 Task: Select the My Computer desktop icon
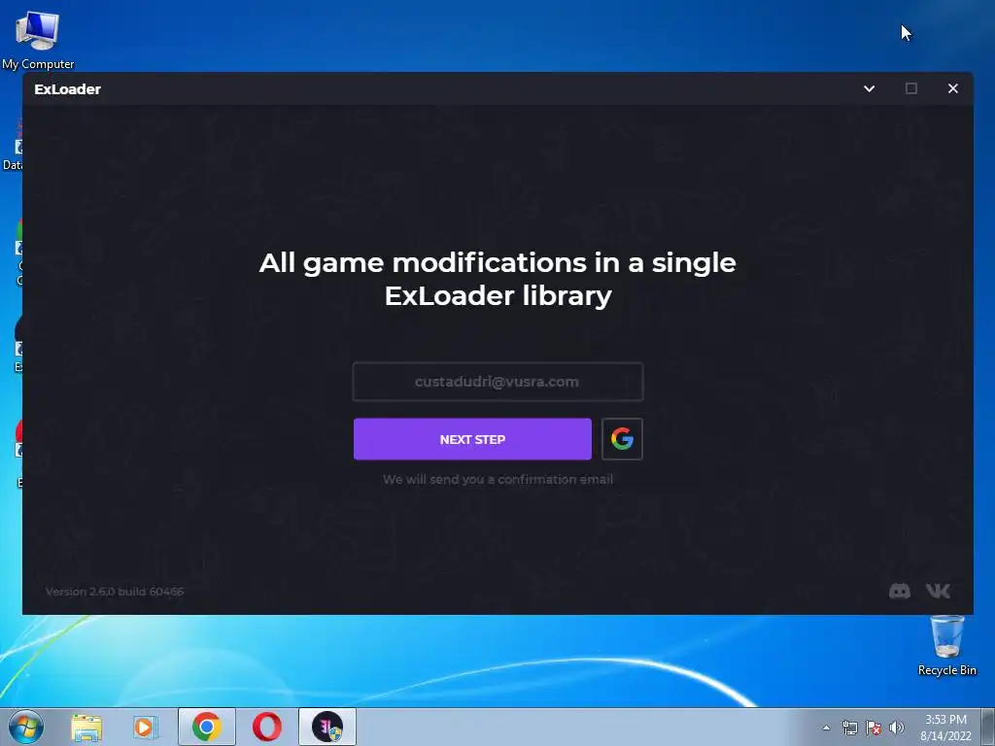pos(38,40)
